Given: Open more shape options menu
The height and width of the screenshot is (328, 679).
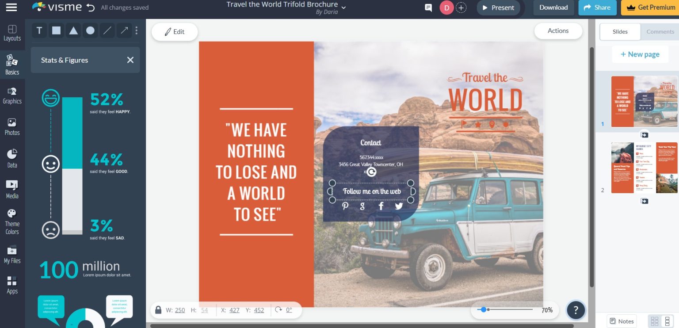Looking at the screenshot, I should click(136, 30).
